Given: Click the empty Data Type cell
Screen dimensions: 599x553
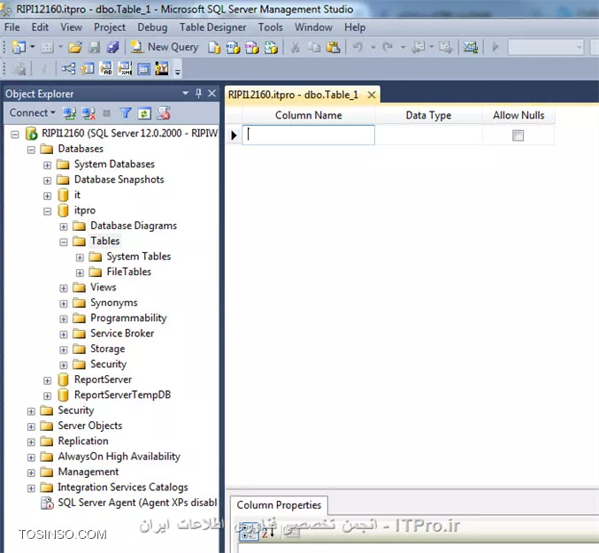Looking at the screenshot, I should (428, 134).
